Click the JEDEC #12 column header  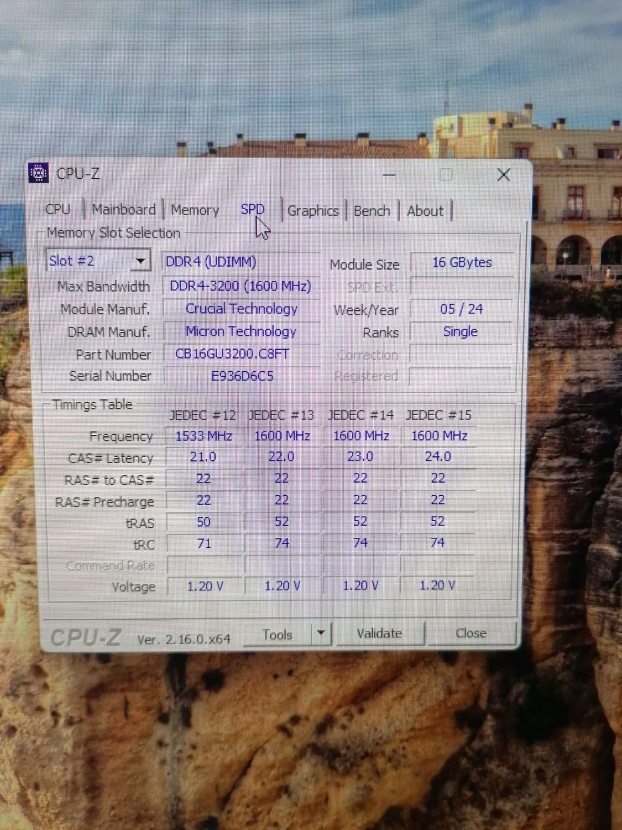(203, 415)
